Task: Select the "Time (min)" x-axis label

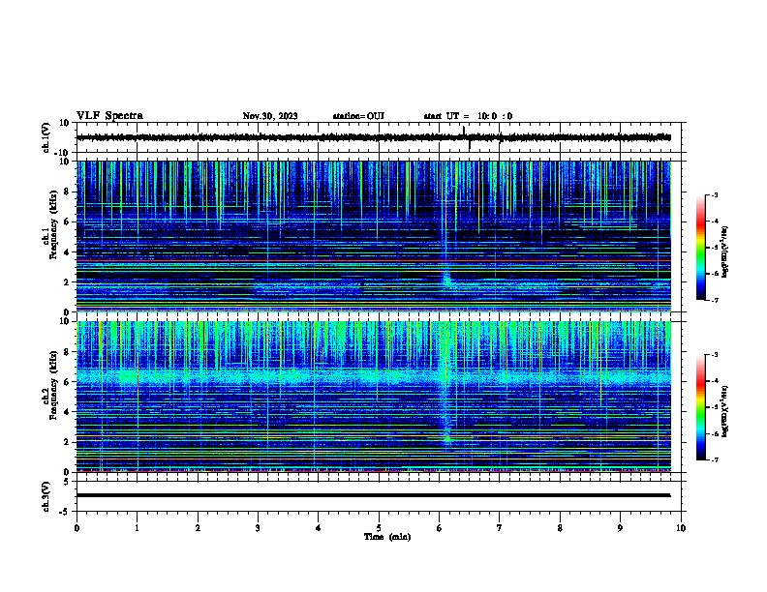Action: point(387,537)
